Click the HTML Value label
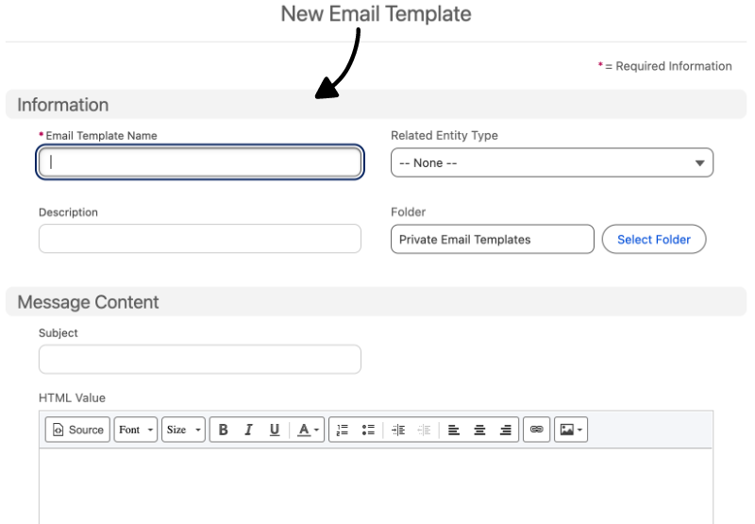755x524 pixels. tap(72, 398)
